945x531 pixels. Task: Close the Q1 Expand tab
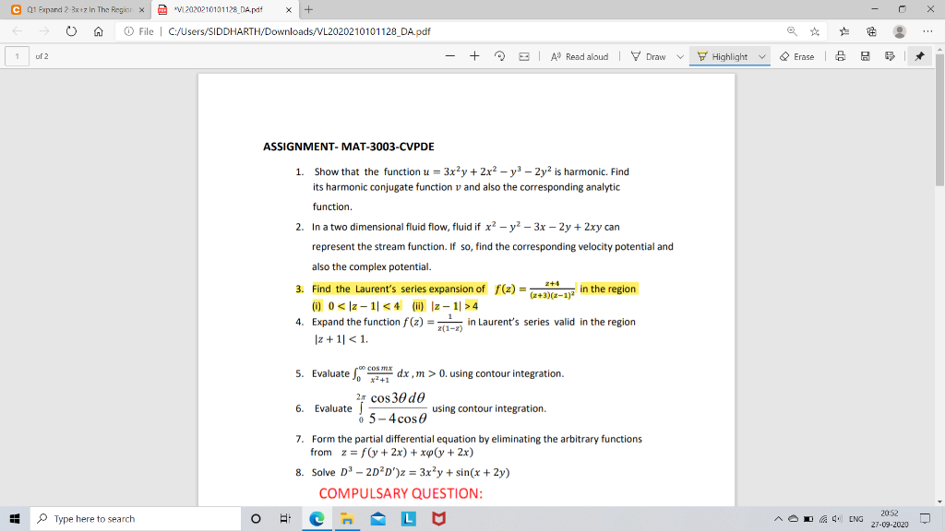pyautogui.click(x=141, y=9)
